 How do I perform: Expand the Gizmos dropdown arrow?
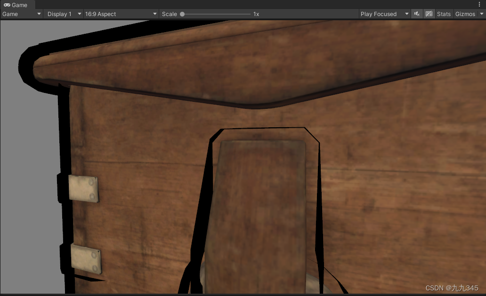481,14
